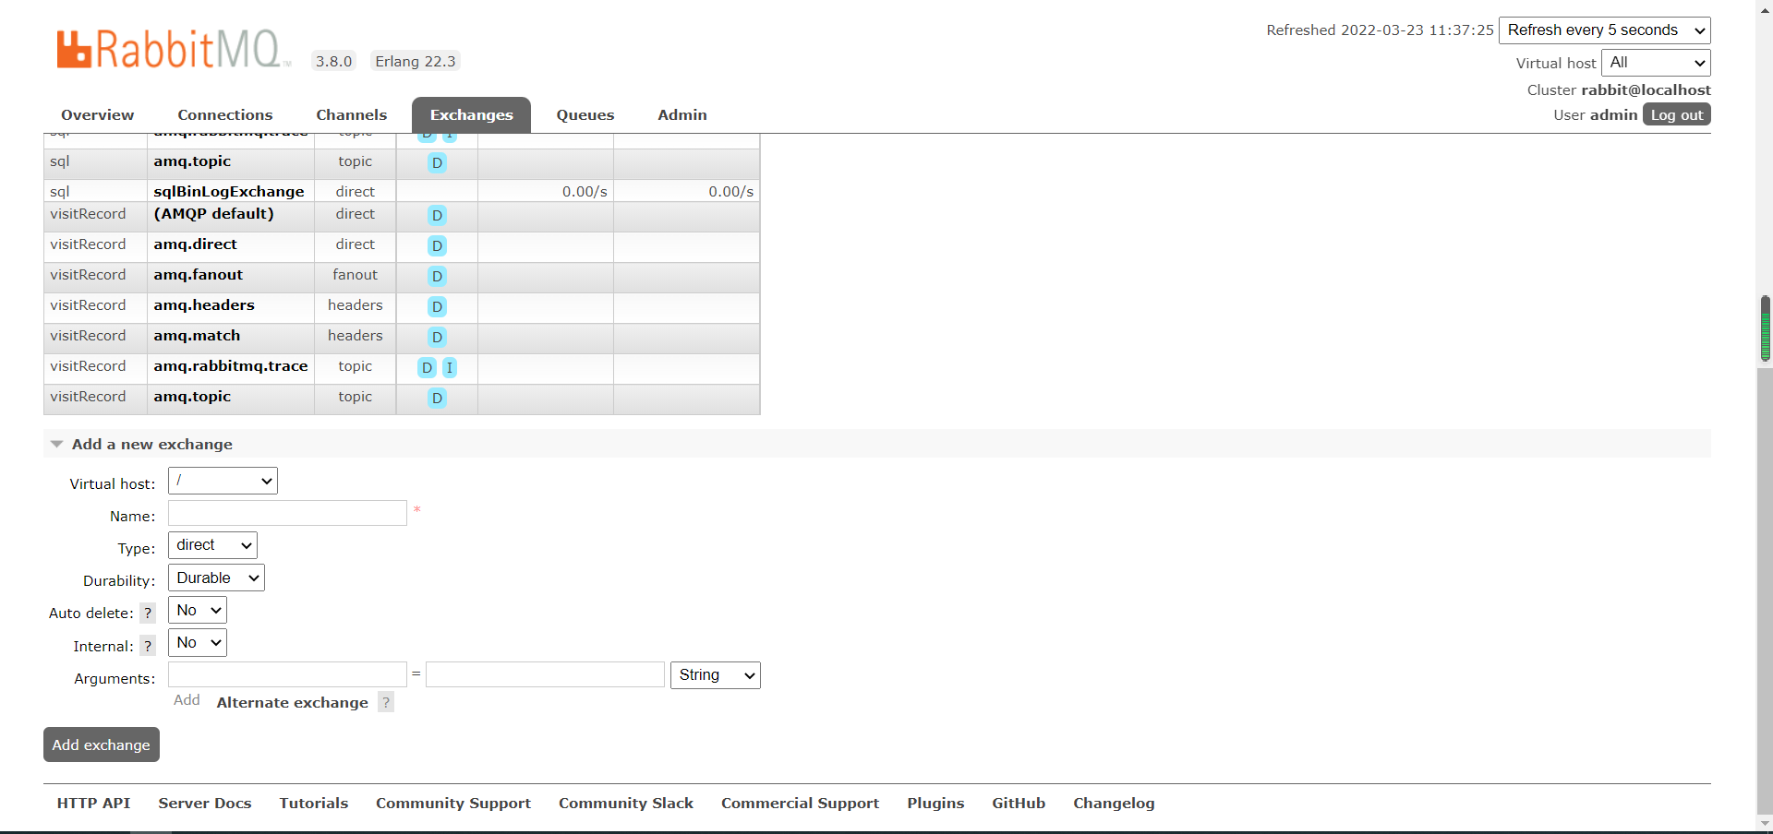Click D badge in sql amq.topic row
Image resolution: width=1773 pixels, height=834 pixels.
437,163
